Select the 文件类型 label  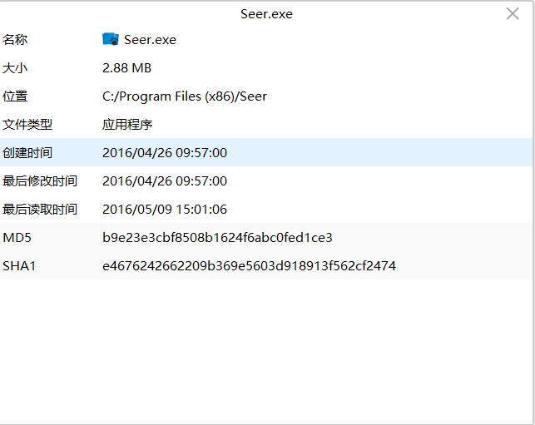(x=27, y=124)
